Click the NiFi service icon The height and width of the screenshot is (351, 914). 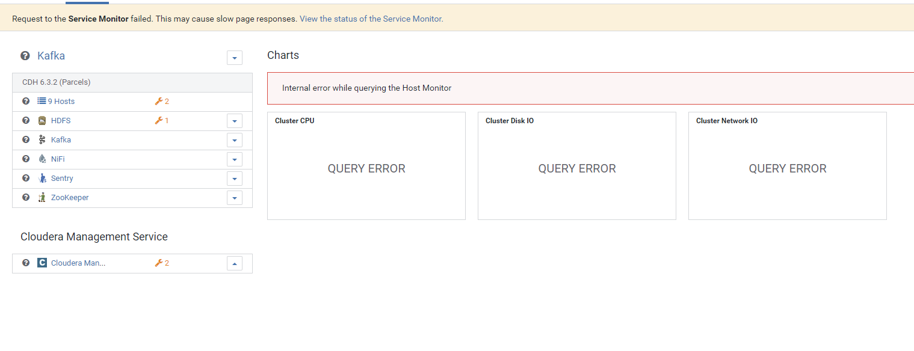click(x=42, y=159)
